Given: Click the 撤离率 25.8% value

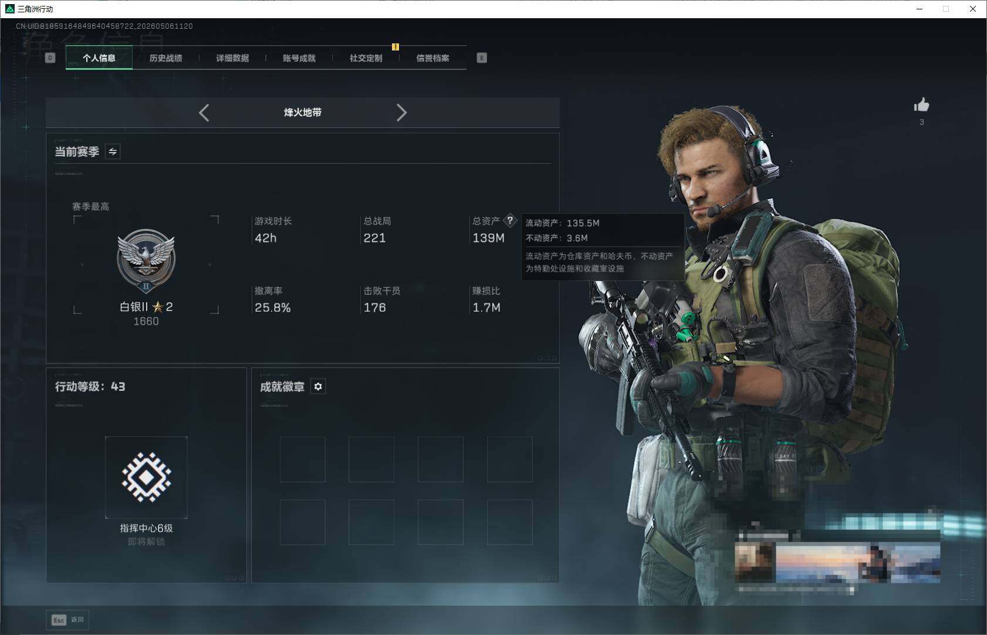Looking at the screenshot, I should coord(273,308).
